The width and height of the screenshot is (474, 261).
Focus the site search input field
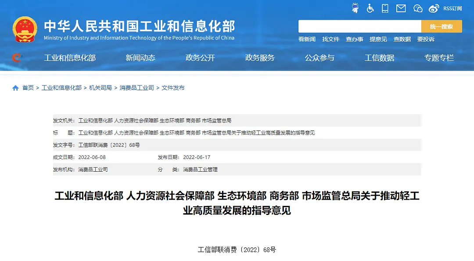point(360,26)
